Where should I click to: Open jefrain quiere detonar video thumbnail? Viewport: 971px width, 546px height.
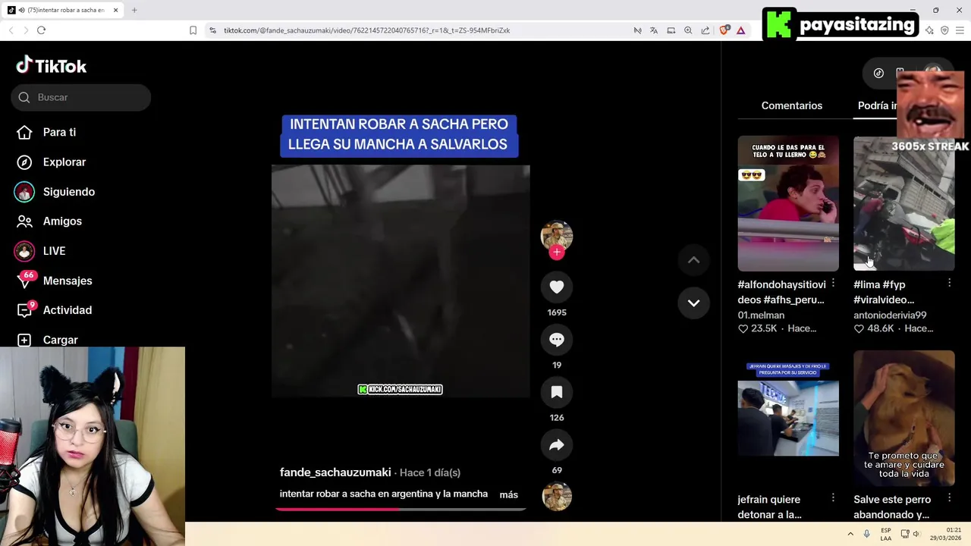pyautogui.click(x=788, y=419)
